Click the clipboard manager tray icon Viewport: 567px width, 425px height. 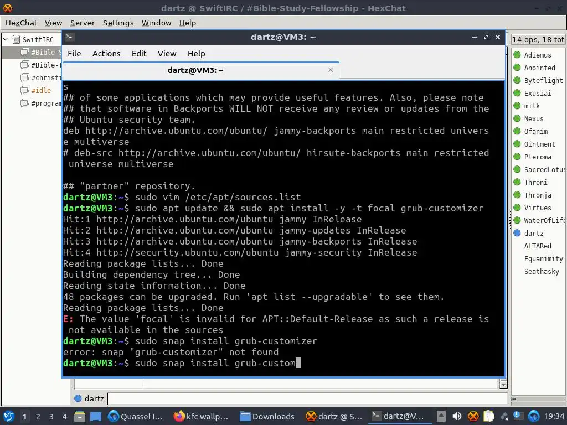point(488,416)
